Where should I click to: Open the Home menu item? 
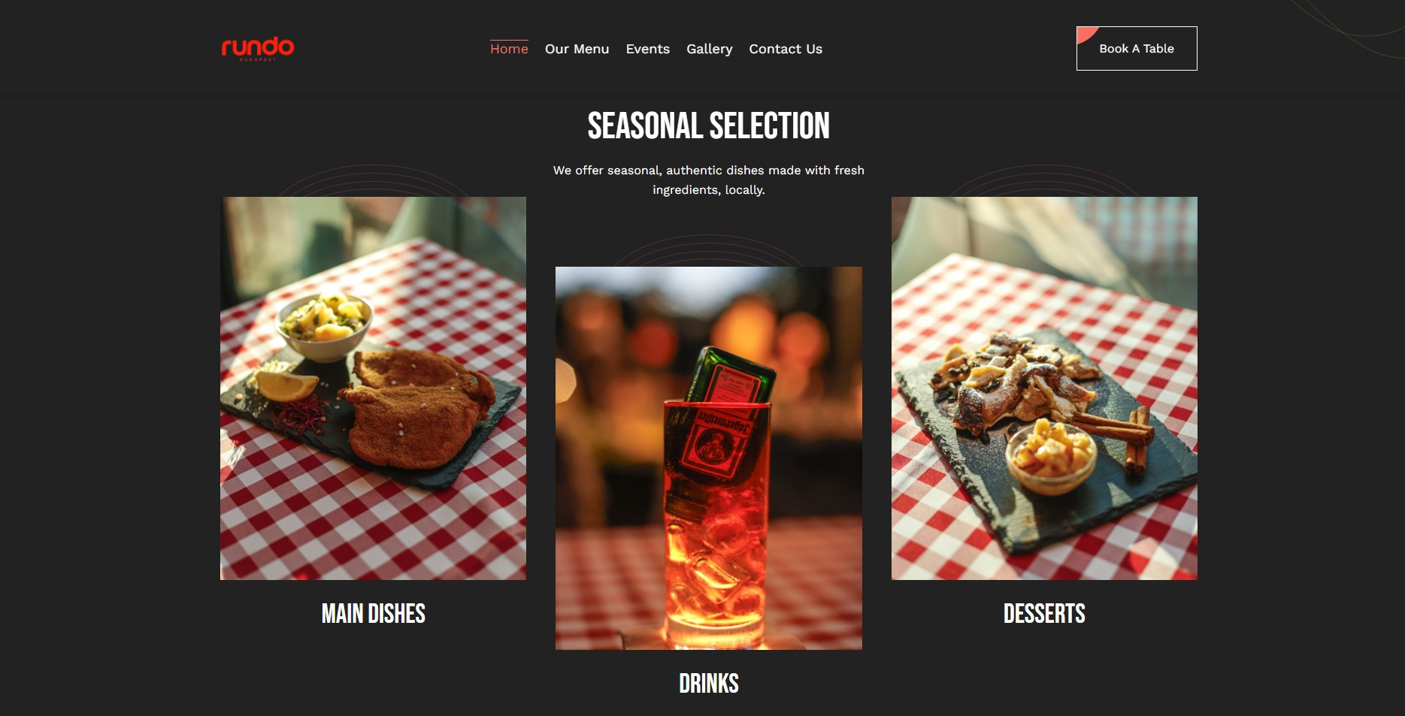pyautogui.click(x=509, y=49)
